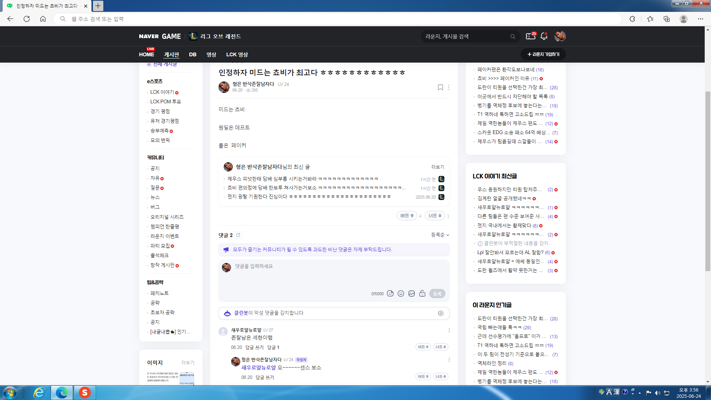This screenshot has width=711, height=400.
Task: Expand options menu of 새우로얄뉴로얄's comment
Action: coord(449,330)
